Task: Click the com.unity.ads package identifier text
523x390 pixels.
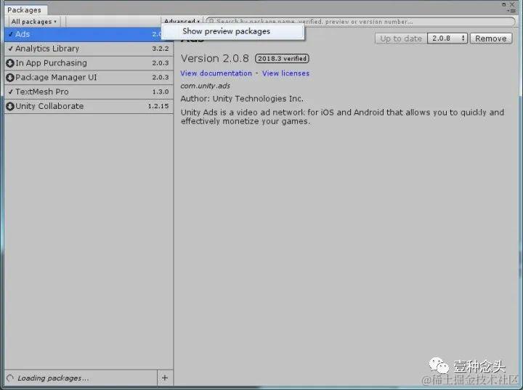Action: pyautogui.click(x=205, y=86)
